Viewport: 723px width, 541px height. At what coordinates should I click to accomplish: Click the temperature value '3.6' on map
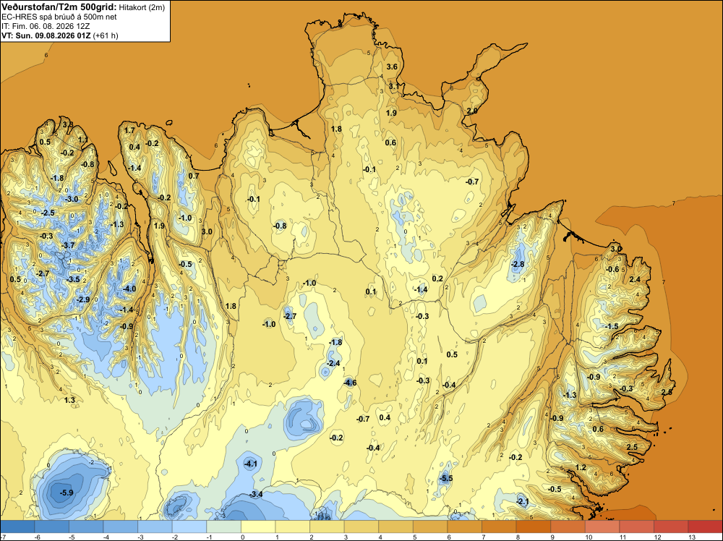392,67
